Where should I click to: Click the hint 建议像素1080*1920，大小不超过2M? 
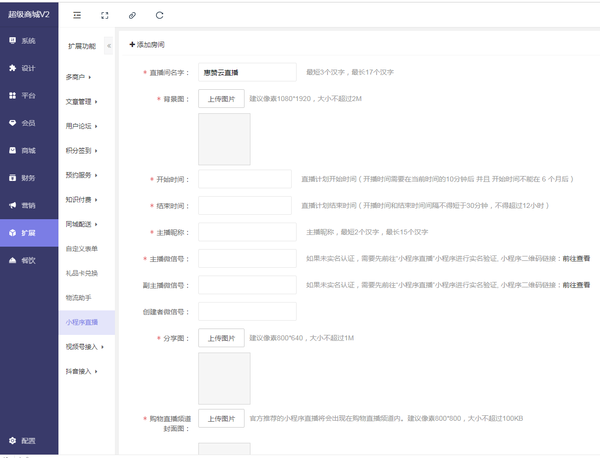[x=305, y=99]
